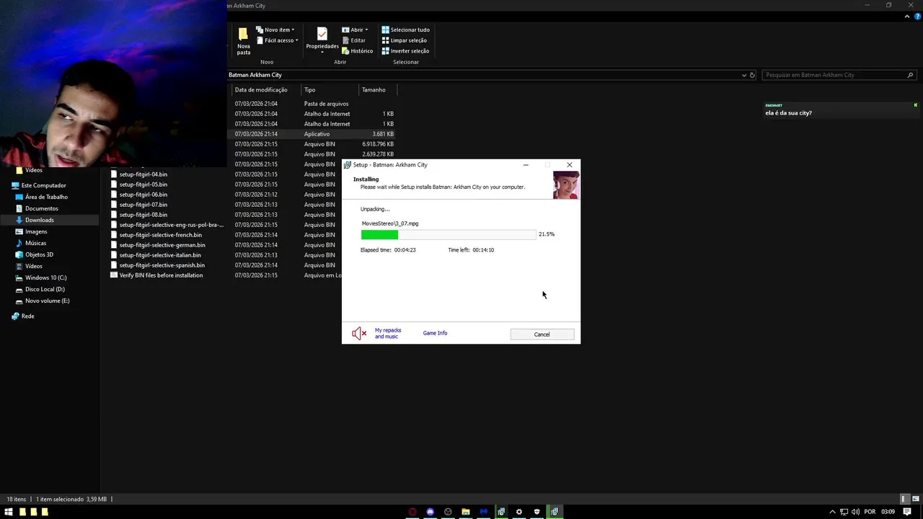Select Este Computador in the navigation pane

[x=45, y=185]
